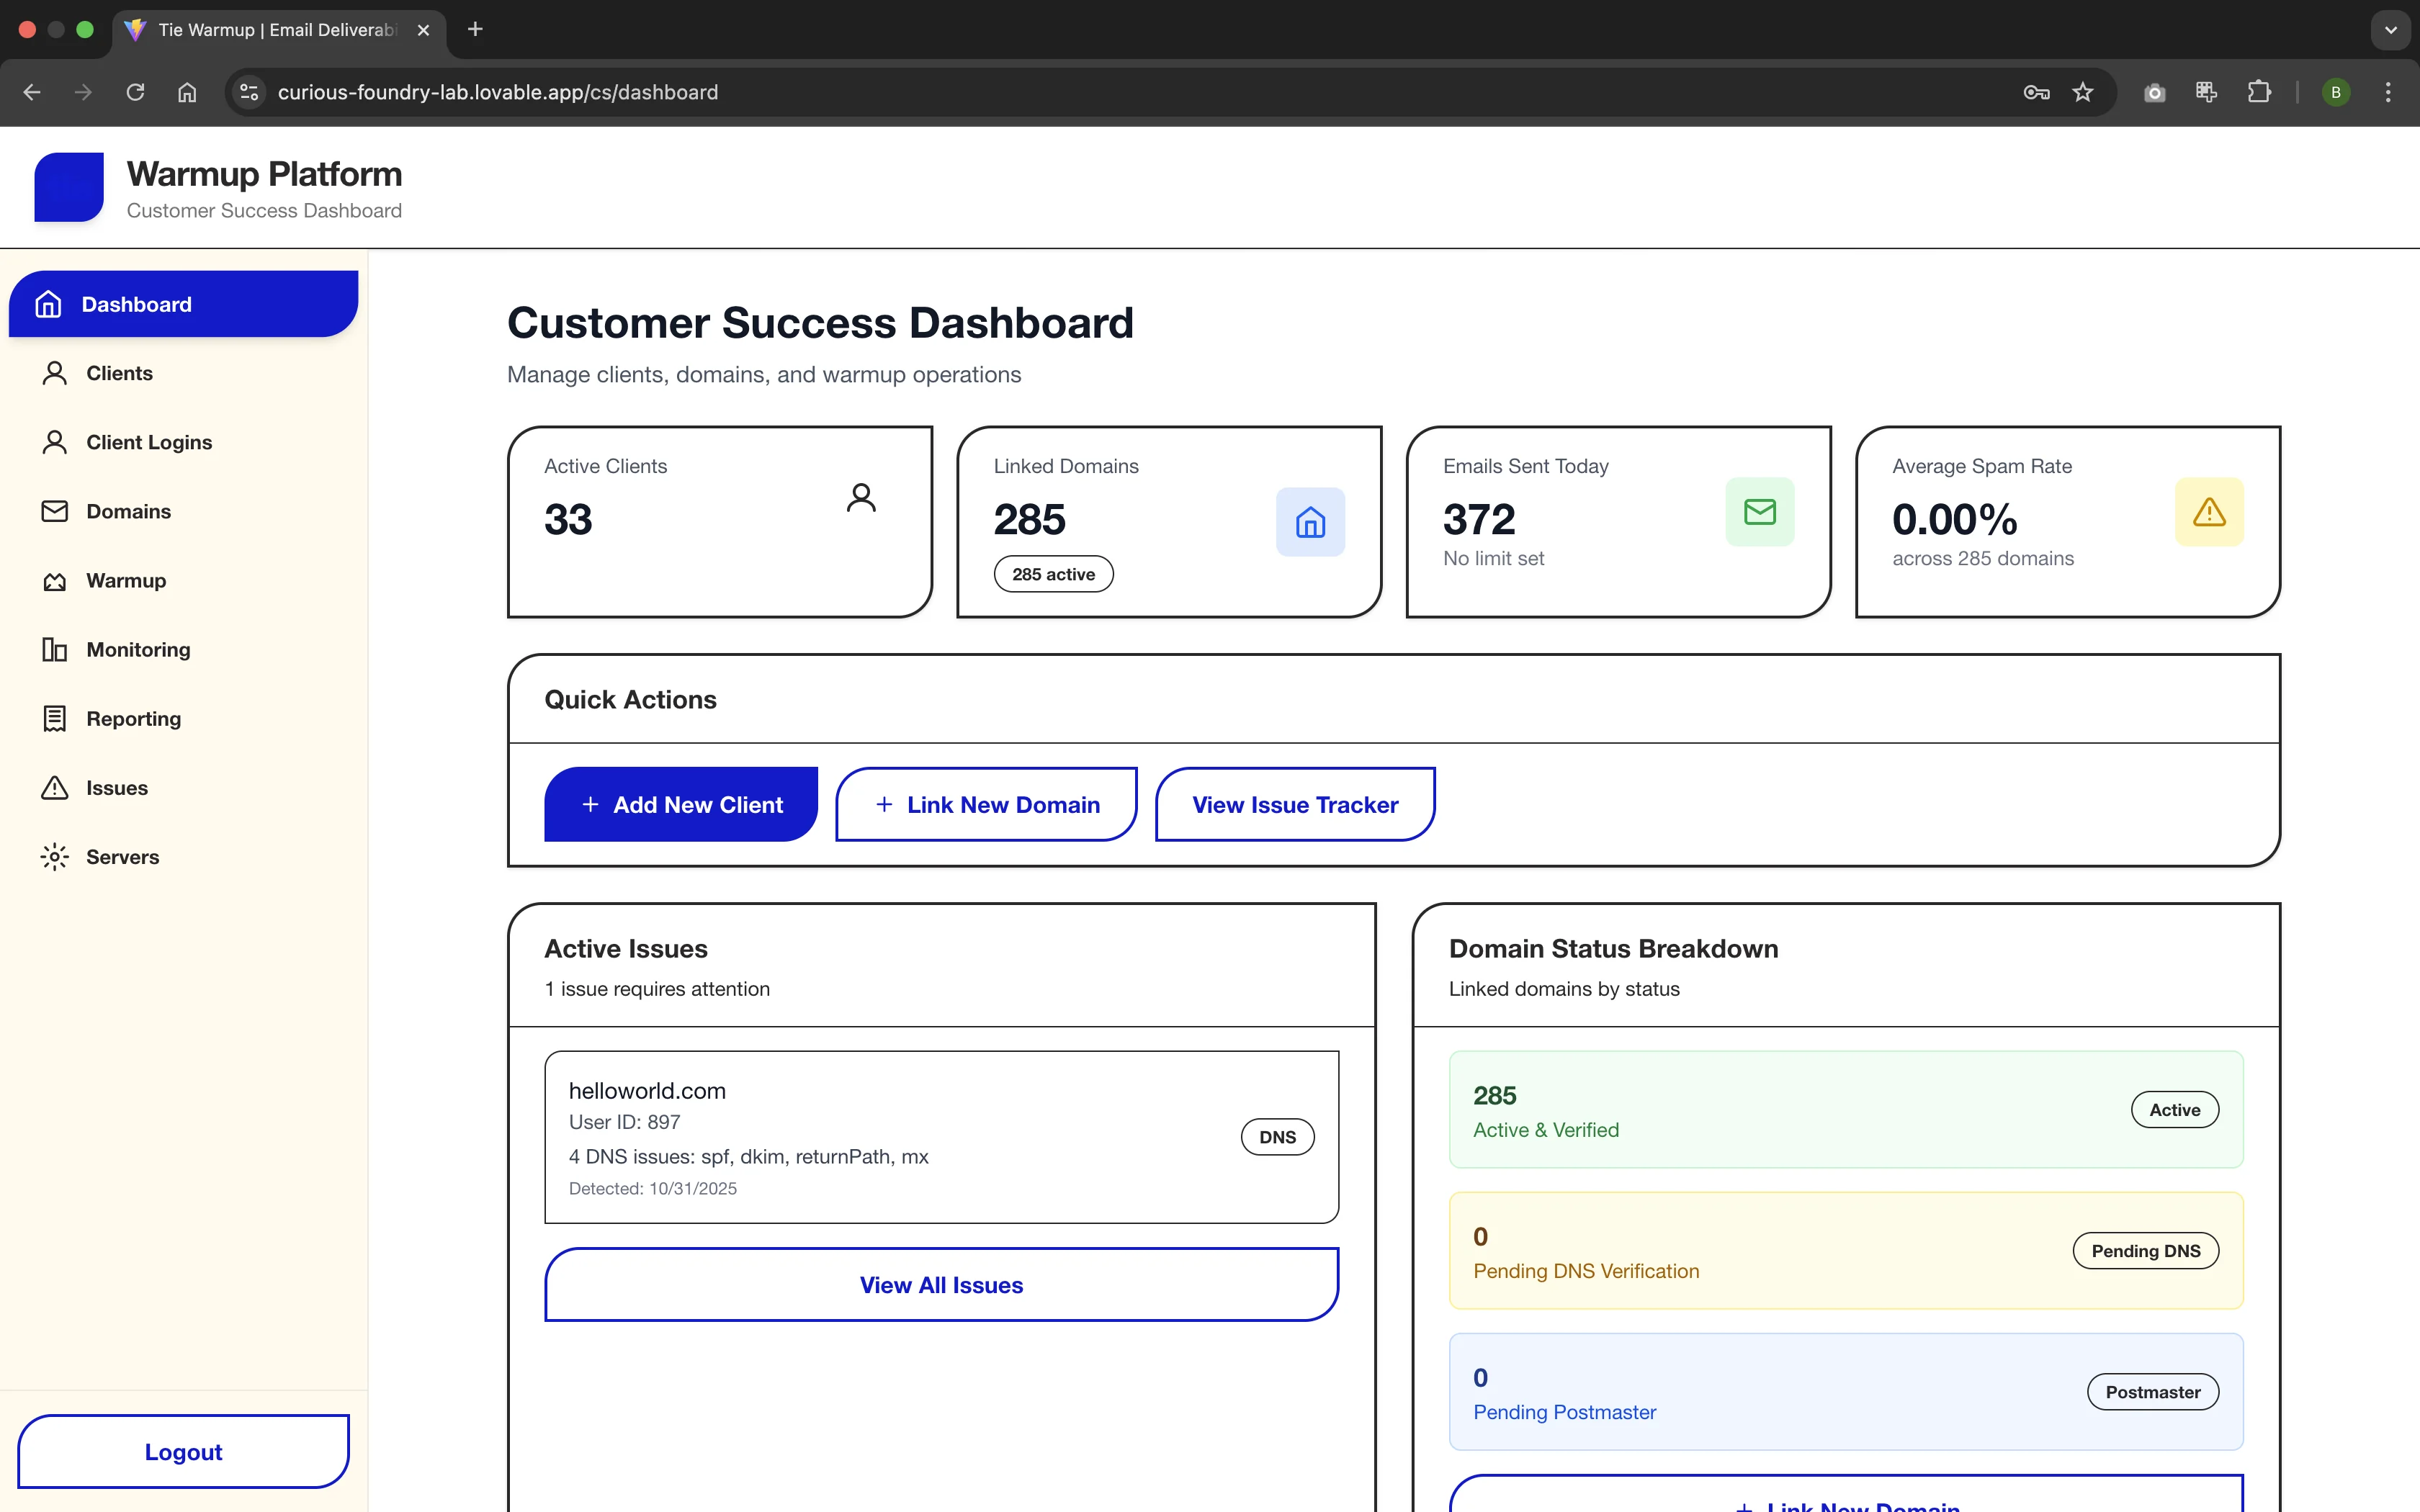The width and height of the screenshot is (2420, 1512).
Task: Open Chrome's three-dot menu
Action: coord(2388,92)
